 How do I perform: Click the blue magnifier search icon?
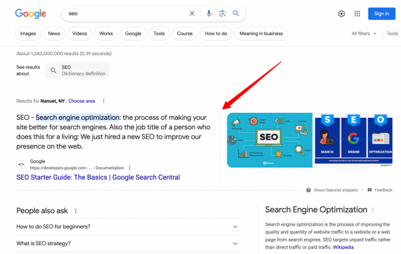point(236,13)
